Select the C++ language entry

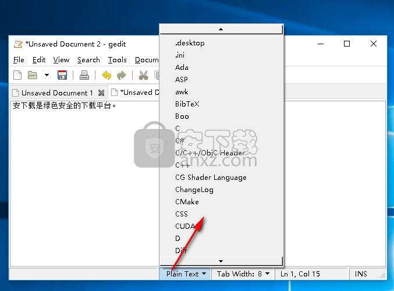pyautogui.click(x=221, y=165)
